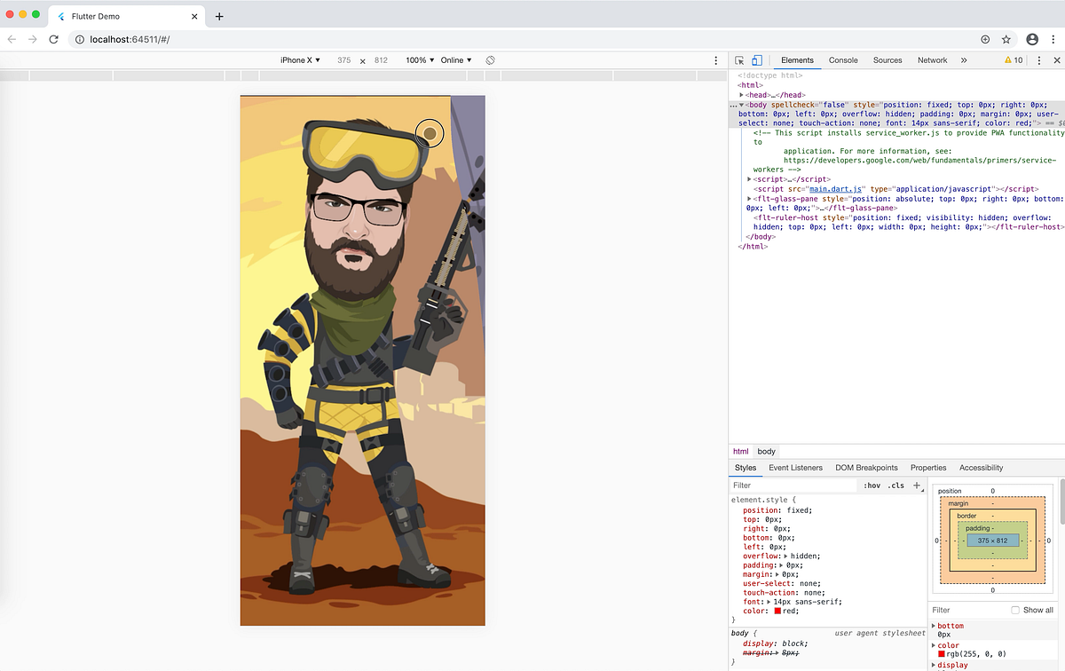Screen dimensions: 1065x671
Task: Activate the inspect element picker
Action: [x=739, y=60]
